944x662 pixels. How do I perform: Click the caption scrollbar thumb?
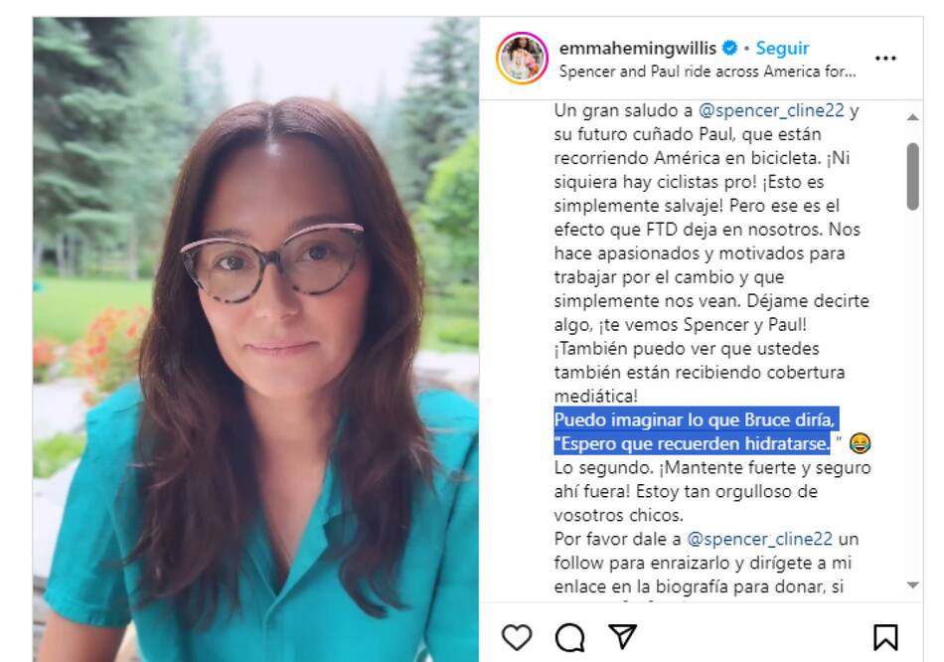pyautogui.click(x=912, y=177)
